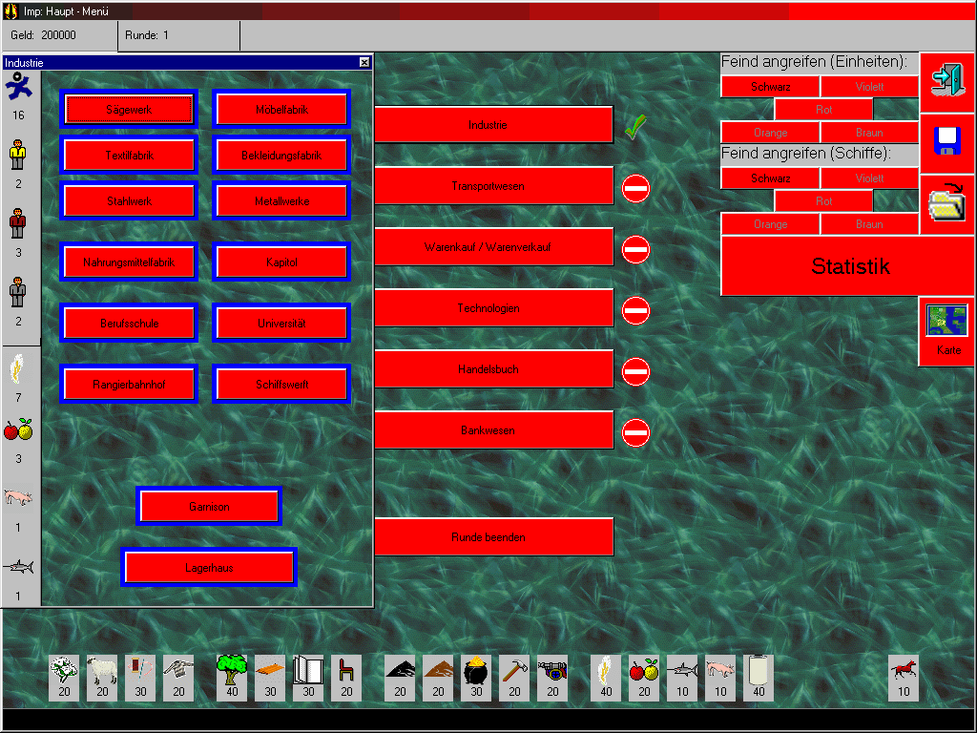Screen dimensions: 977x733
Task: Click the running worker icon in sidebar
Action: 18,88
